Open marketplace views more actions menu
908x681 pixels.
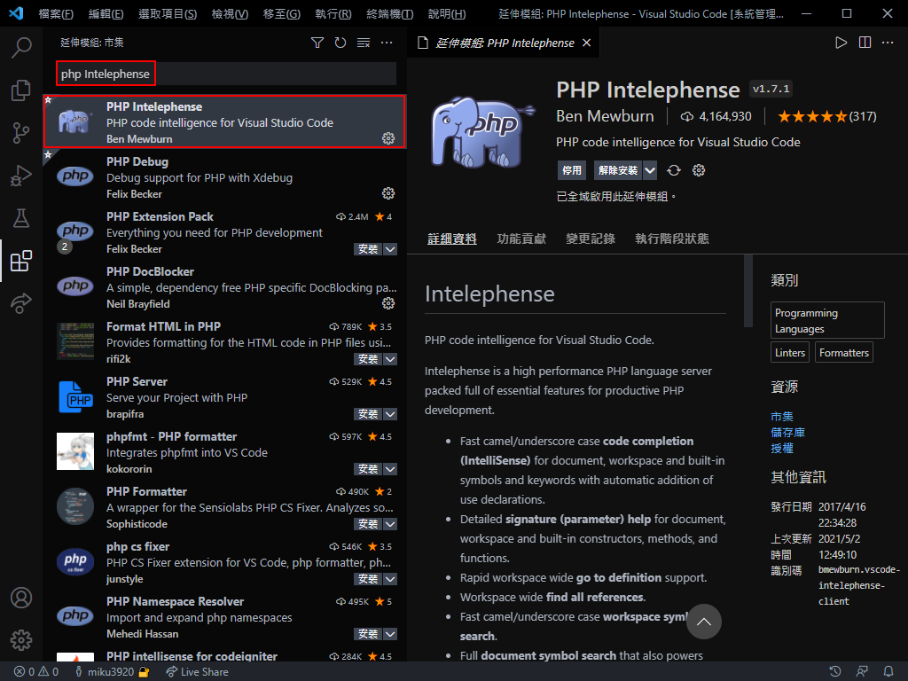387,43
